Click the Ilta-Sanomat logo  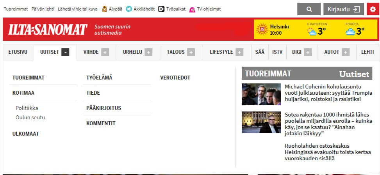[48, 30]
